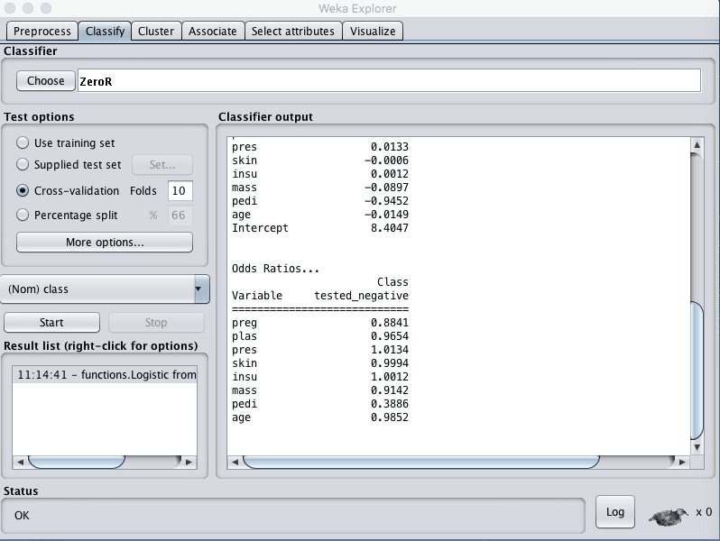The height and width of the screenshot is (541, 720).
Task: Click the skin odds ratio 0.9994
Action: point(390,363)
